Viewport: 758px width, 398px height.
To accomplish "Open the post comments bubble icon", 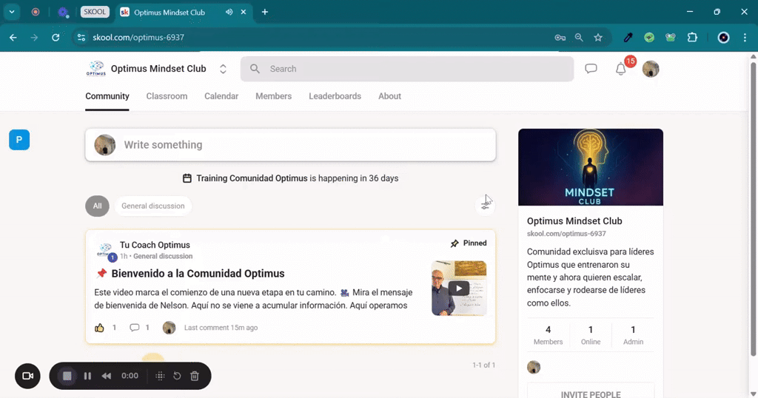I will click(x=135, y=328).
